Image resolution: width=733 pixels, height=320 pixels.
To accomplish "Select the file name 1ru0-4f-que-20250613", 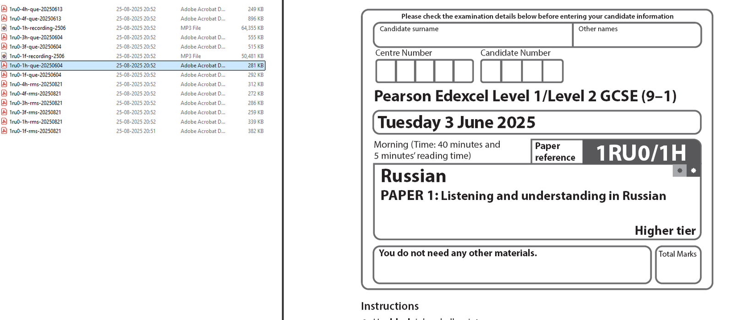I will click(35, 18).
